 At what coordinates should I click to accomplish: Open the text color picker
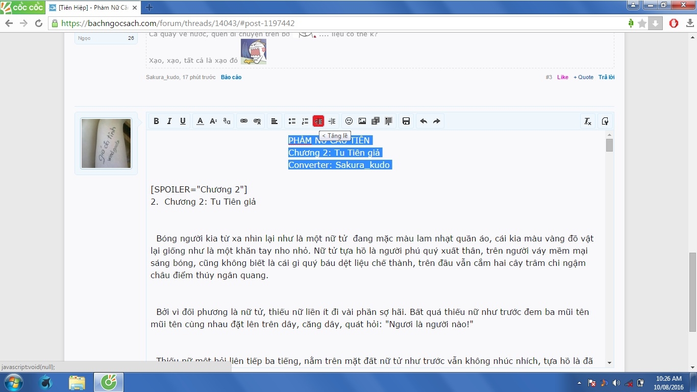click(200, 121)
